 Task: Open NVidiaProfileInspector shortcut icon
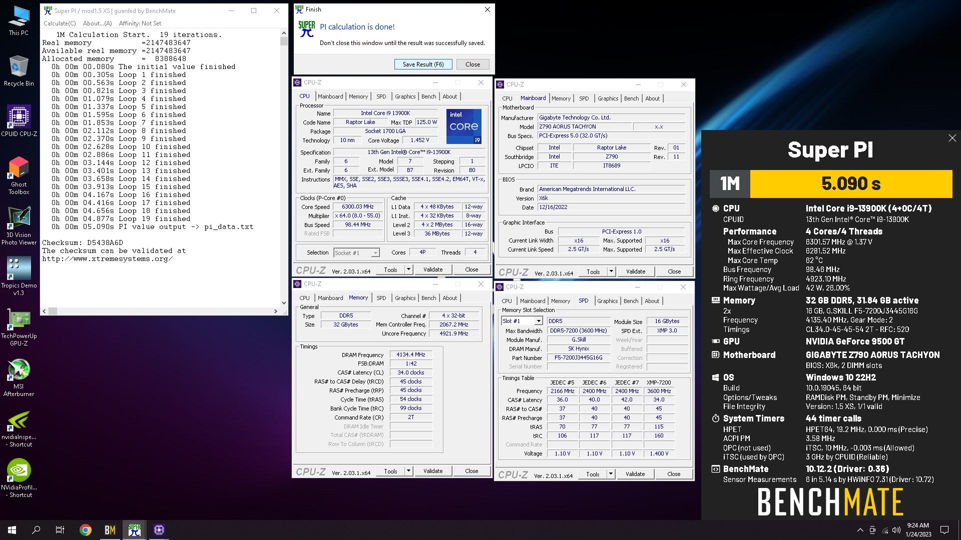coord(19,479)
